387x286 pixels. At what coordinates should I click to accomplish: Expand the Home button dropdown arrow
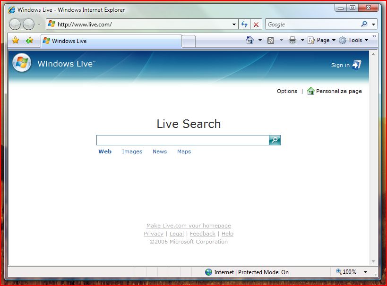[260, 40]
